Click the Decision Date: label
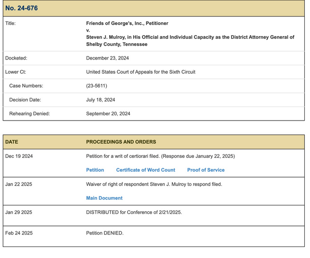 [x=25, y=100]
